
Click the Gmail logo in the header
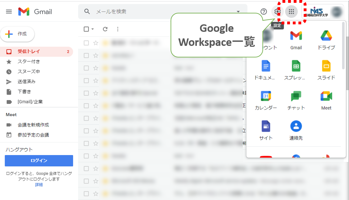point(35,12)
